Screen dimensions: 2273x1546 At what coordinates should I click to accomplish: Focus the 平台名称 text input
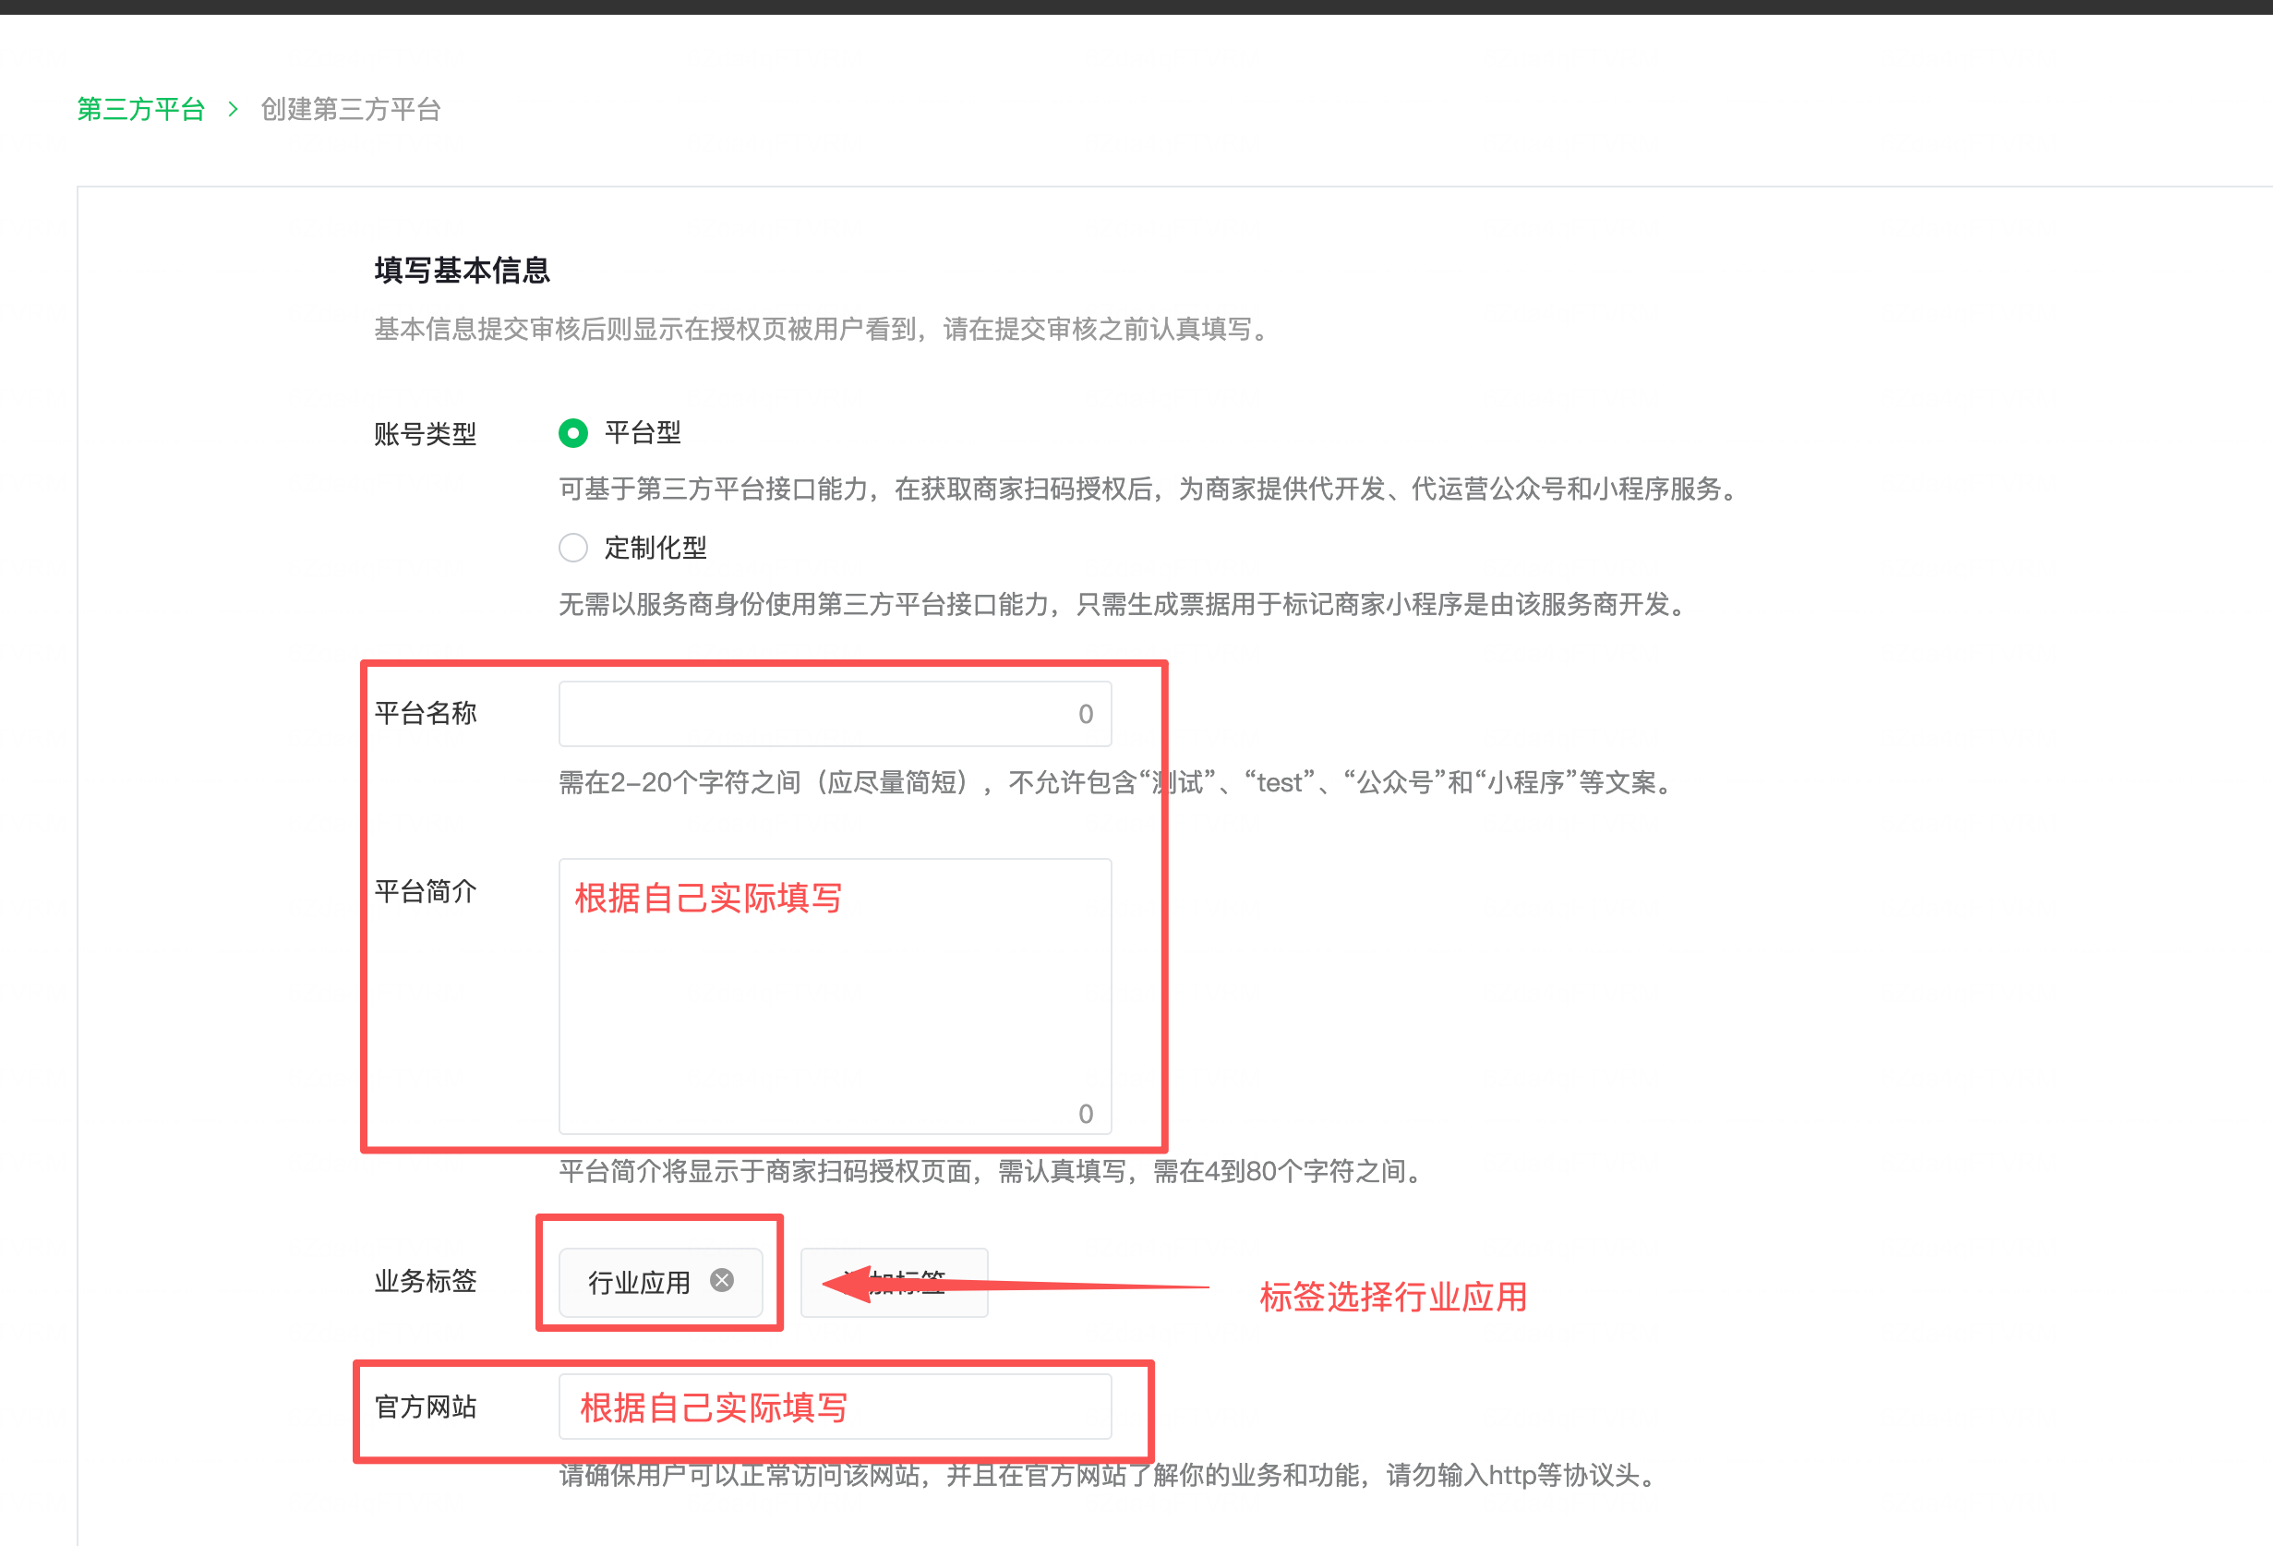click(x=812, y=714)
